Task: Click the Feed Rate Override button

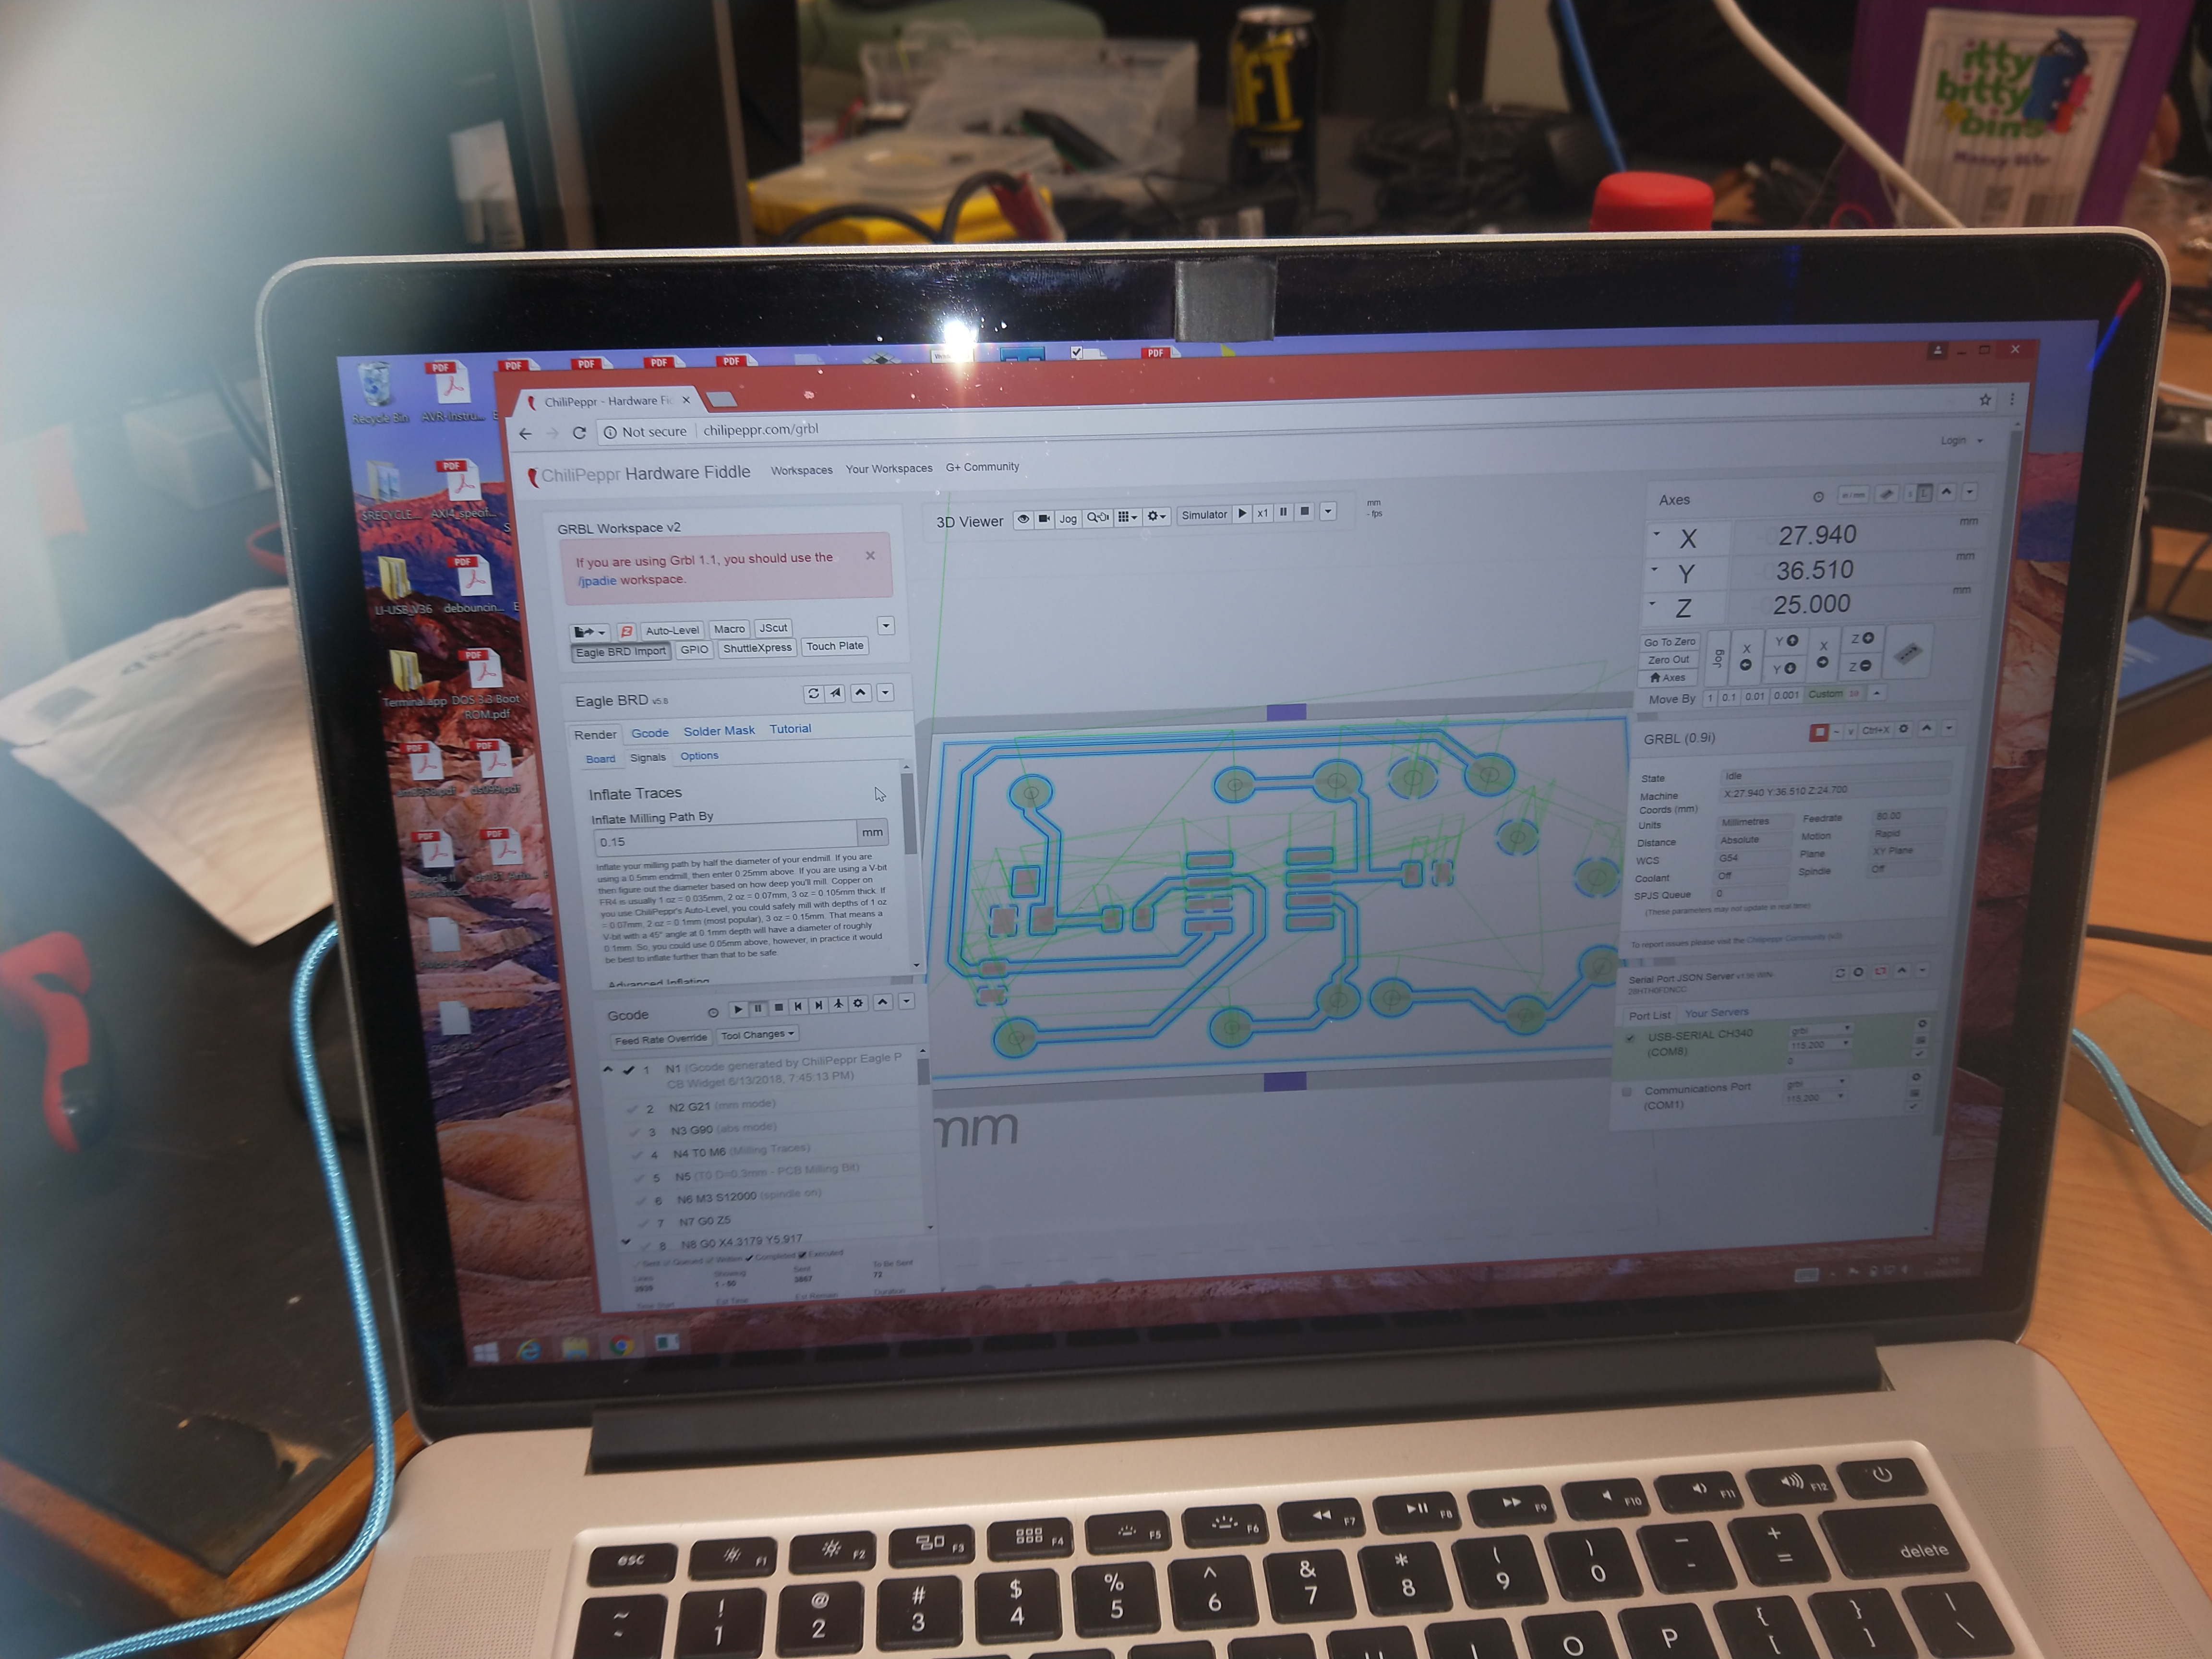Action: point(661,1040)
